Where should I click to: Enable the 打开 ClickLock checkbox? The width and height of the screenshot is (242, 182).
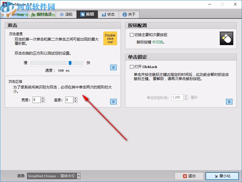click(132, 67)
